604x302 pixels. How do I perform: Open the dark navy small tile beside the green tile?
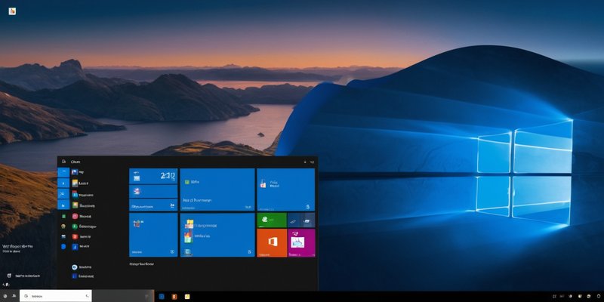[294, 220]
